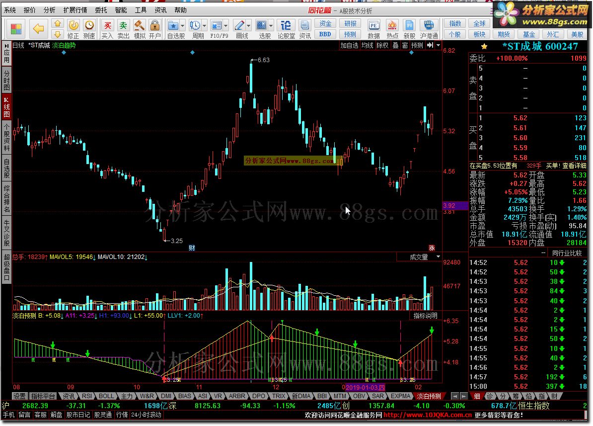Select the BOLL indicator tab
The image size is (593, 426).
tap(106, 396)
